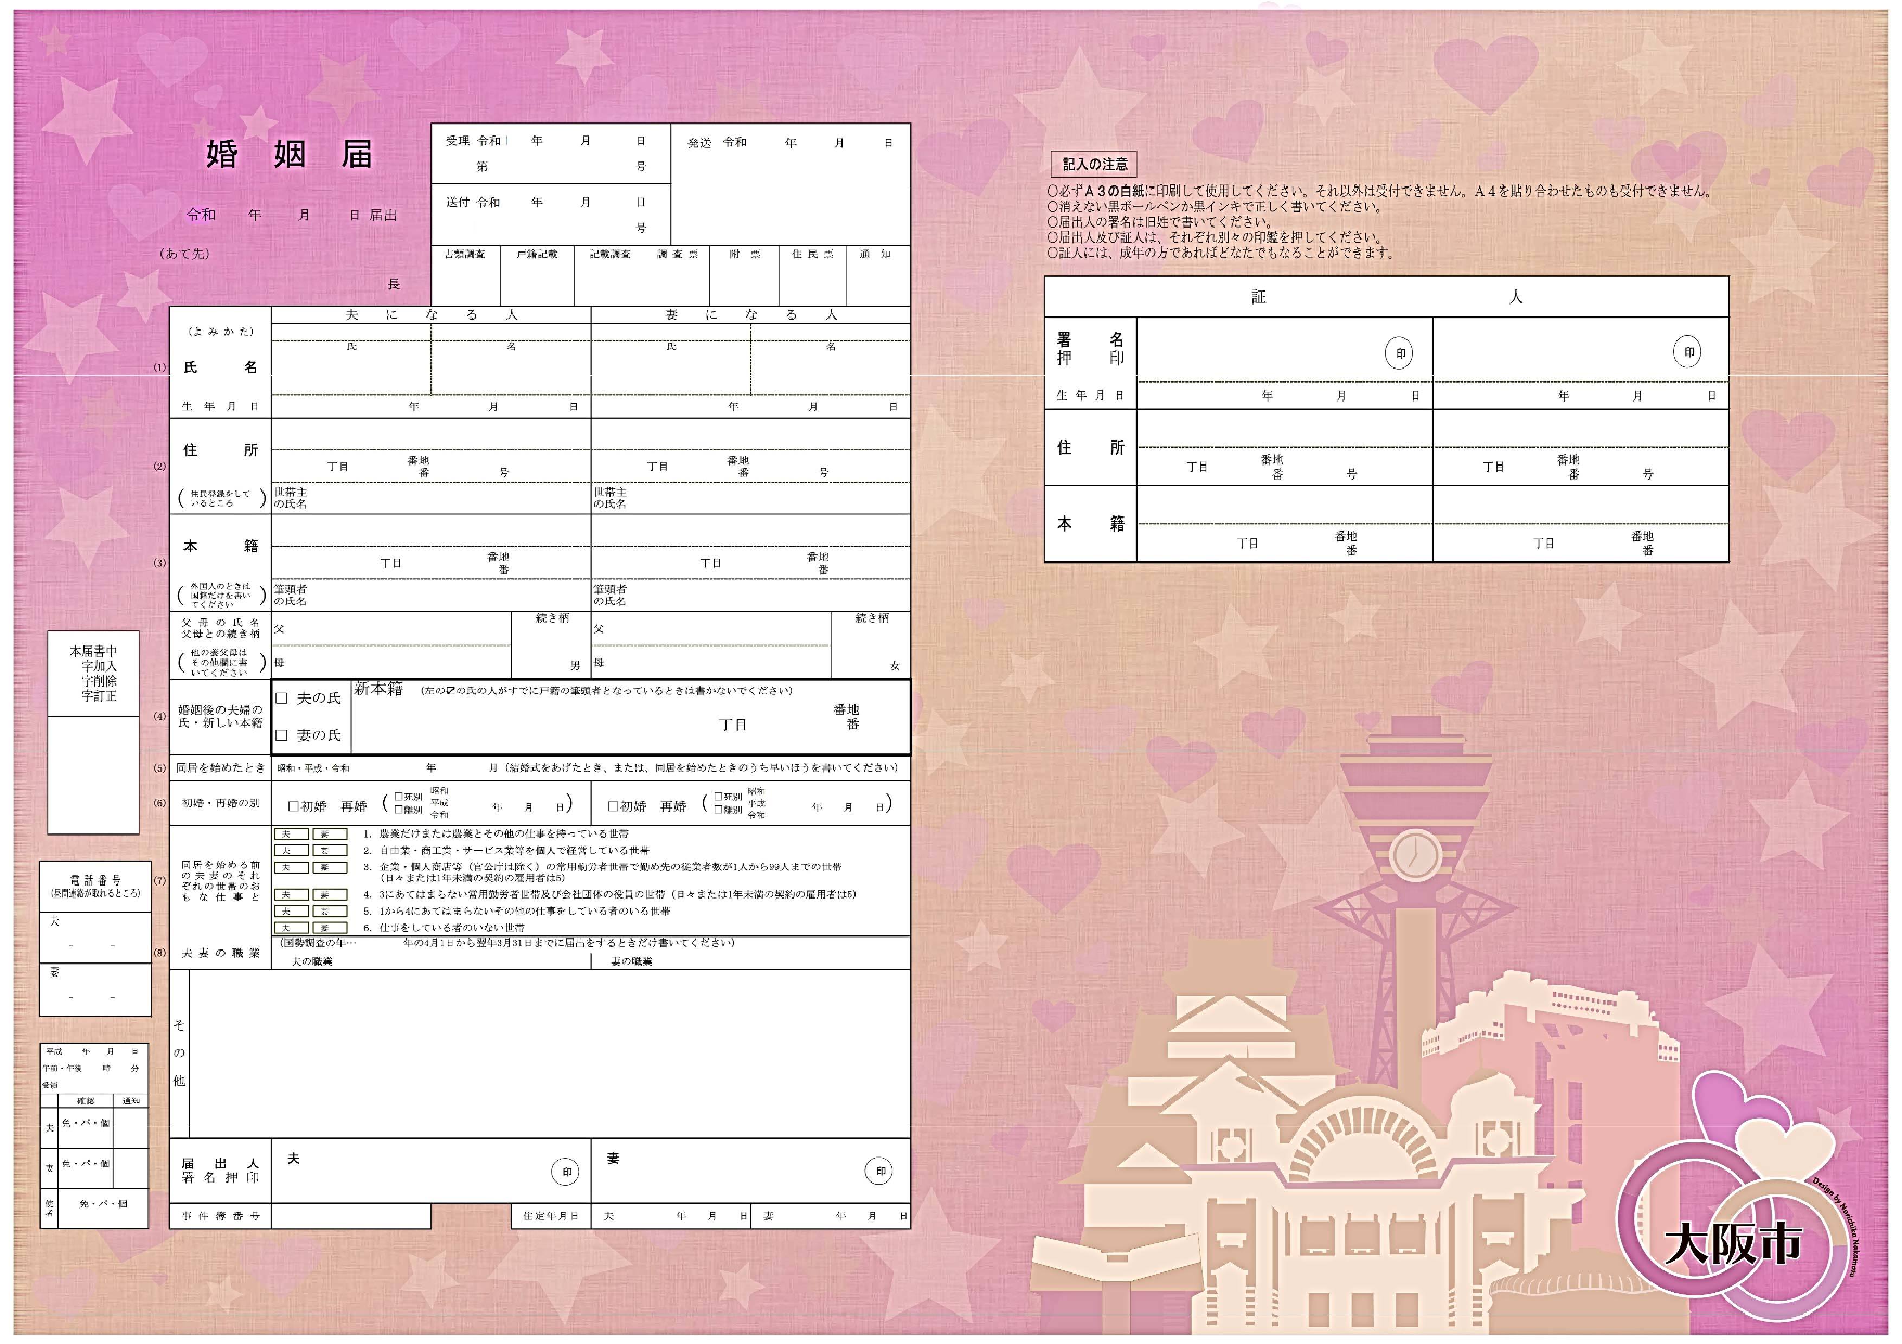The height and width of the screenshot is (1344, 1902).
Task: Tick the wife's 死別 checkbox
Action: click(718, 797)
